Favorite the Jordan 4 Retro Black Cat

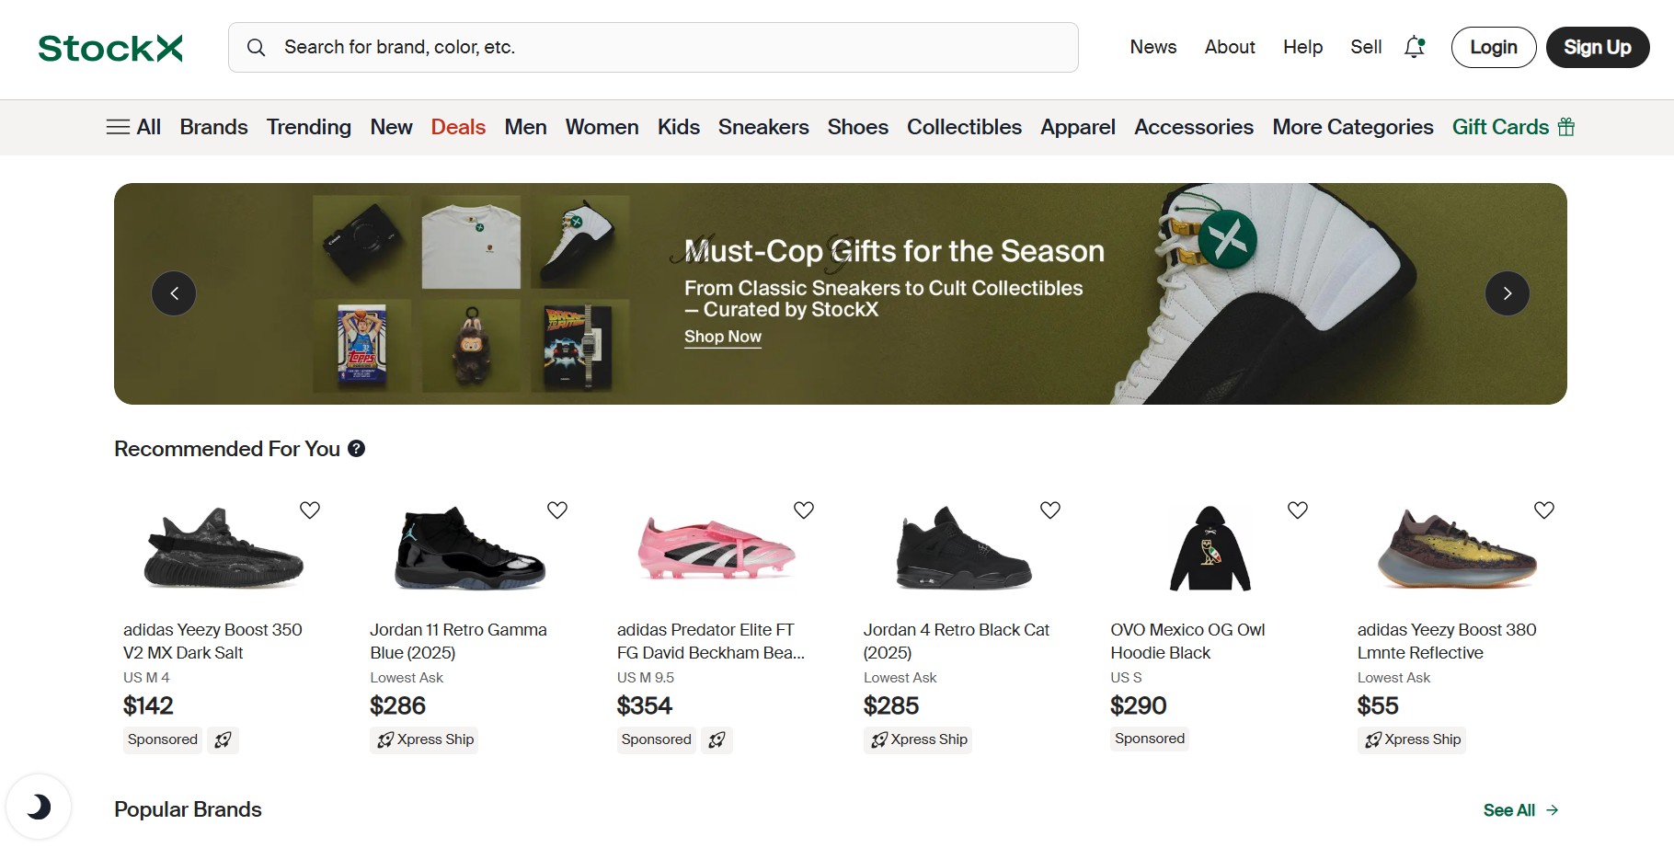tap(1049, 510)
